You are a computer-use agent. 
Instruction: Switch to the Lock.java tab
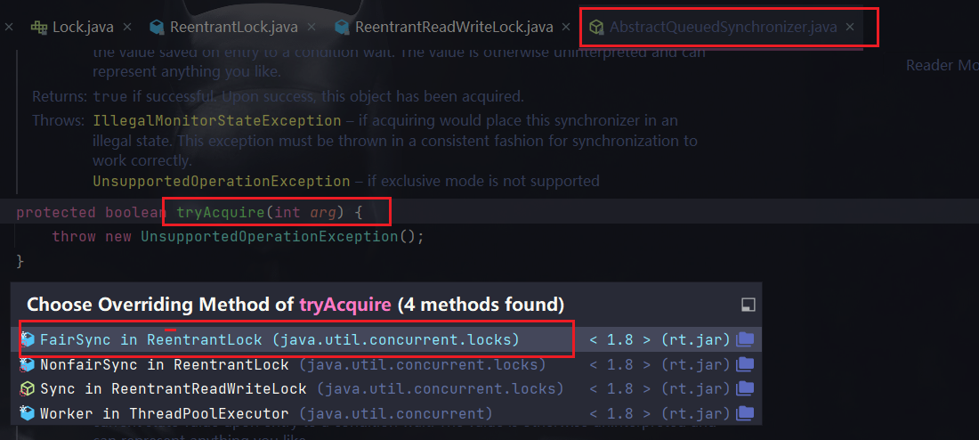84,27
